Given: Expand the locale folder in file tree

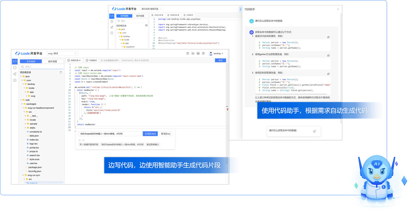Looking at the screenshot, I should coord(25,120).
